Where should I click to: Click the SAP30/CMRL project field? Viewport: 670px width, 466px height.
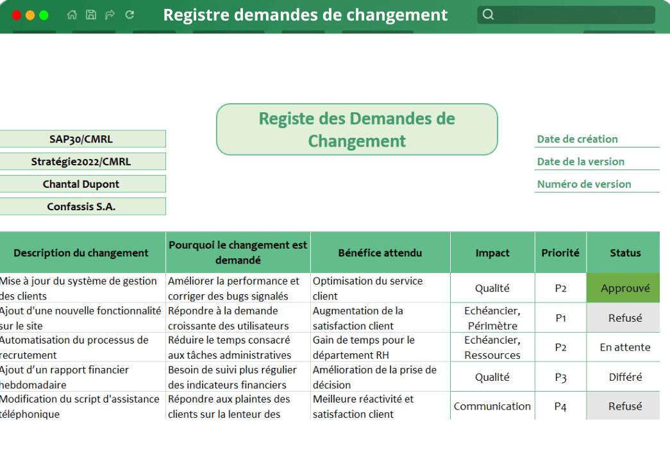83,138
